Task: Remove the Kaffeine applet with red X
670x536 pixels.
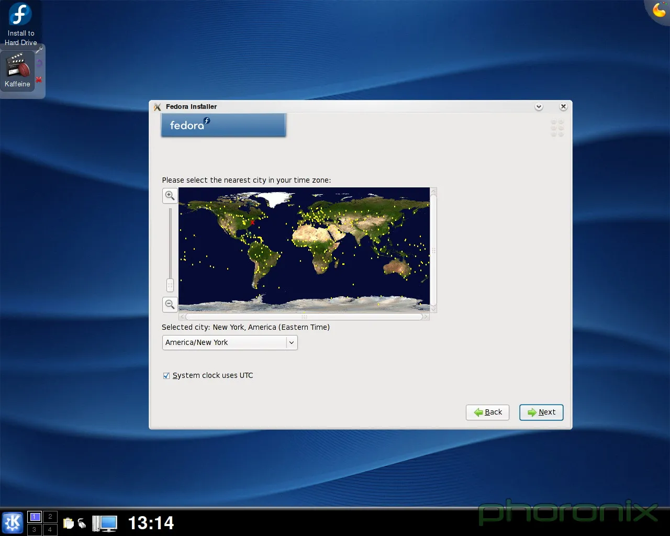Action: tap(39, 80)
